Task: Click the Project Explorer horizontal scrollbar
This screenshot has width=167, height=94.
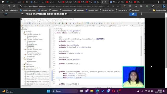Action: 26,86
